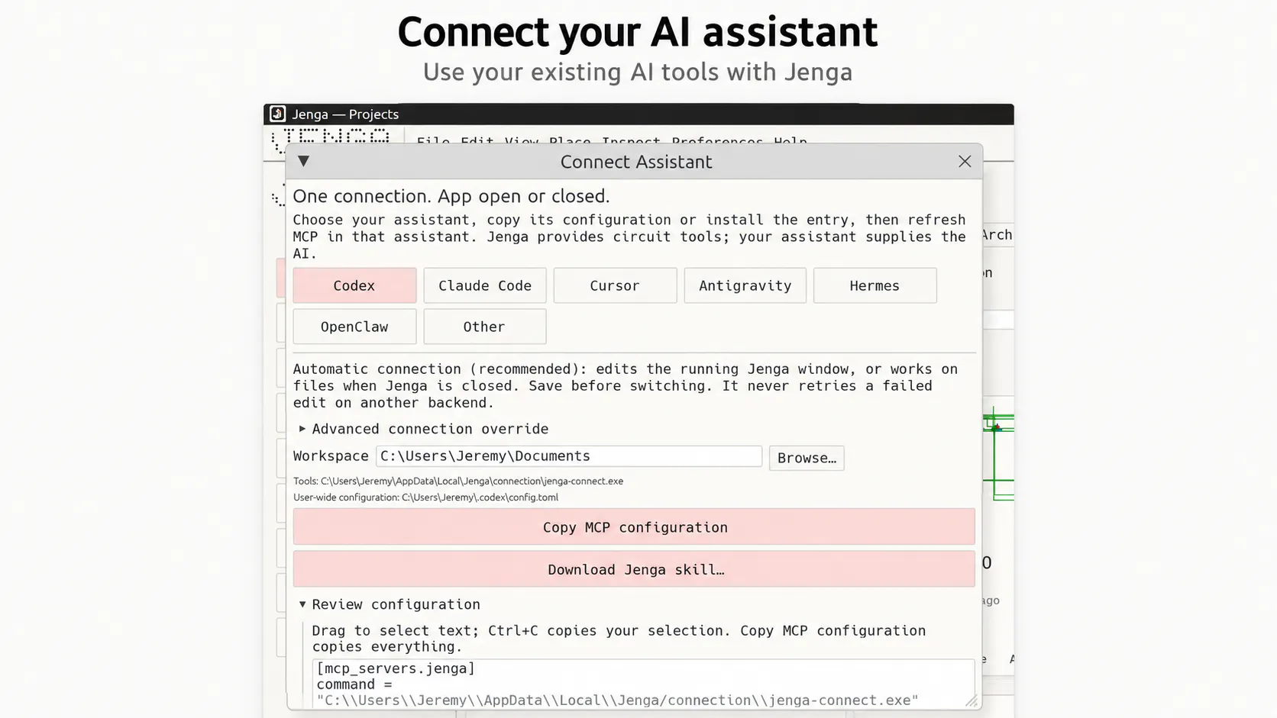Collapse the Connect Assistant dialog triangle
This screenshot has width=1277, height=718.
pos(303,161)
